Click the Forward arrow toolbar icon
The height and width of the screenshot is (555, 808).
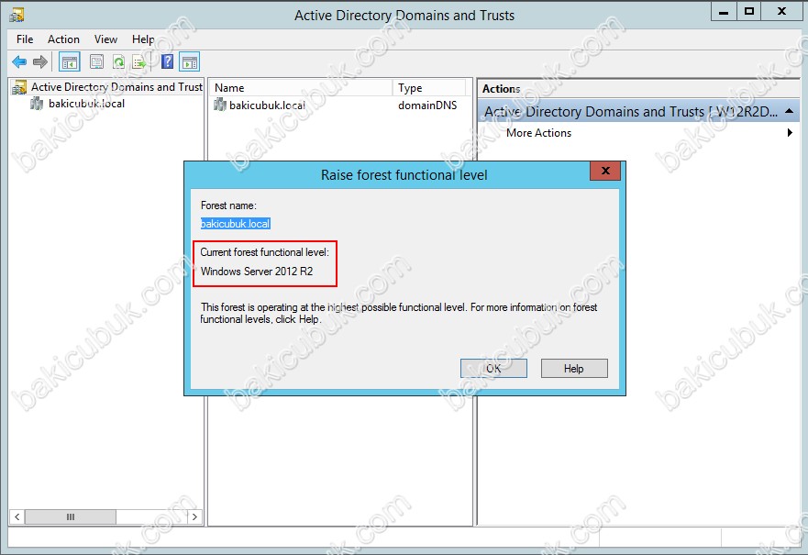40,62
